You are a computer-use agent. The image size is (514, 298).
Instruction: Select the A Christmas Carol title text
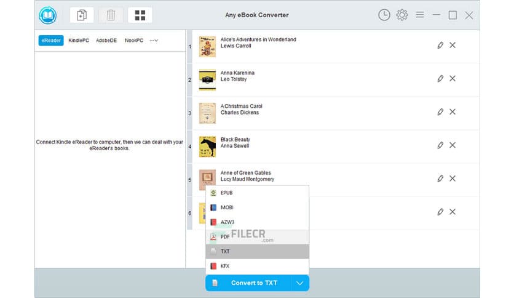pos(241,106)
